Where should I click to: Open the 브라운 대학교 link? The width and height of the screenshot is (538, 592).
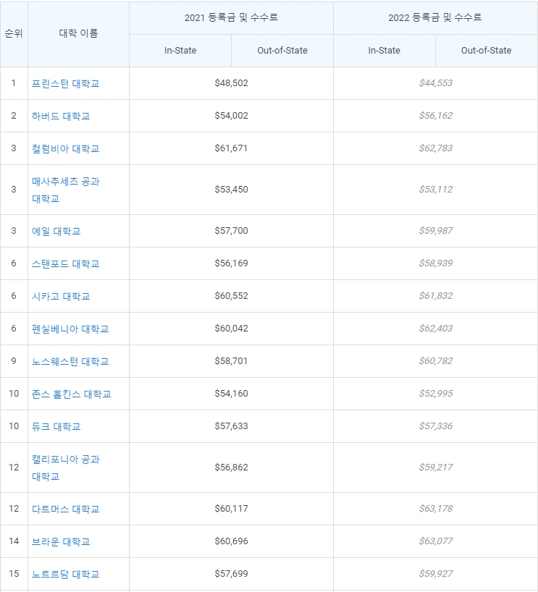pos(61,541)
